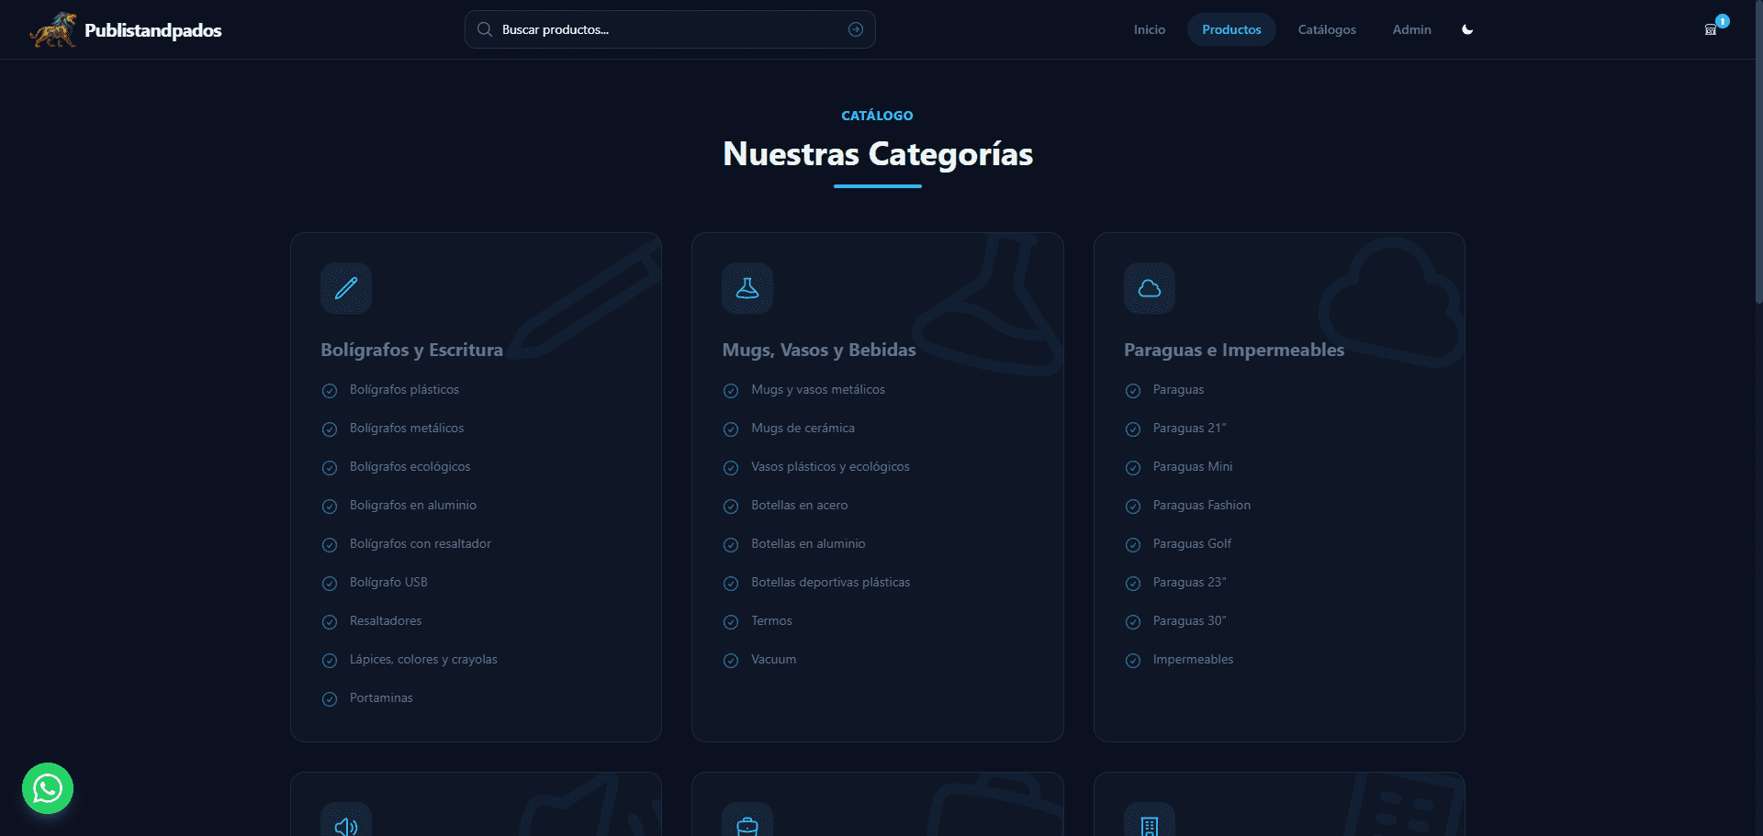Select the Productos navigation button
Image resolution: width=1763 pixels, height=836 pixels.
coord(1231,28)
